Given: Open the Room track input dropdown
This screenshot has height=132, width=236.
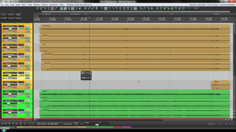Looking at the screenshot, I should tap(12, 69).
